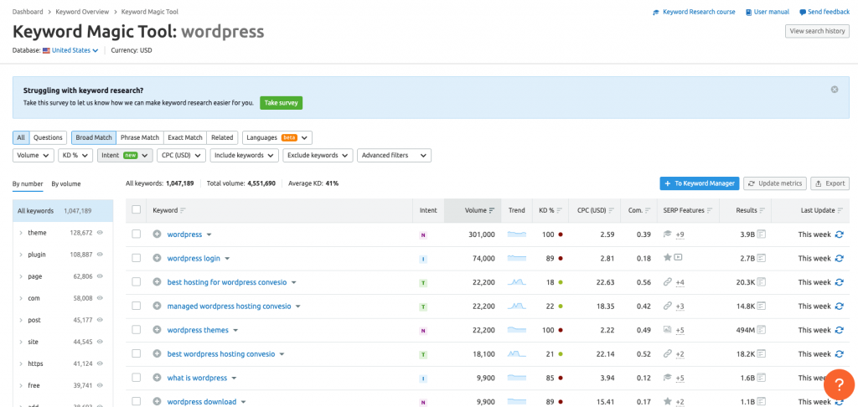Refresh metrics for the wordpress keyword row
Image resolution: width=858 pixels, height=407 pixels.
click(839, 234)
